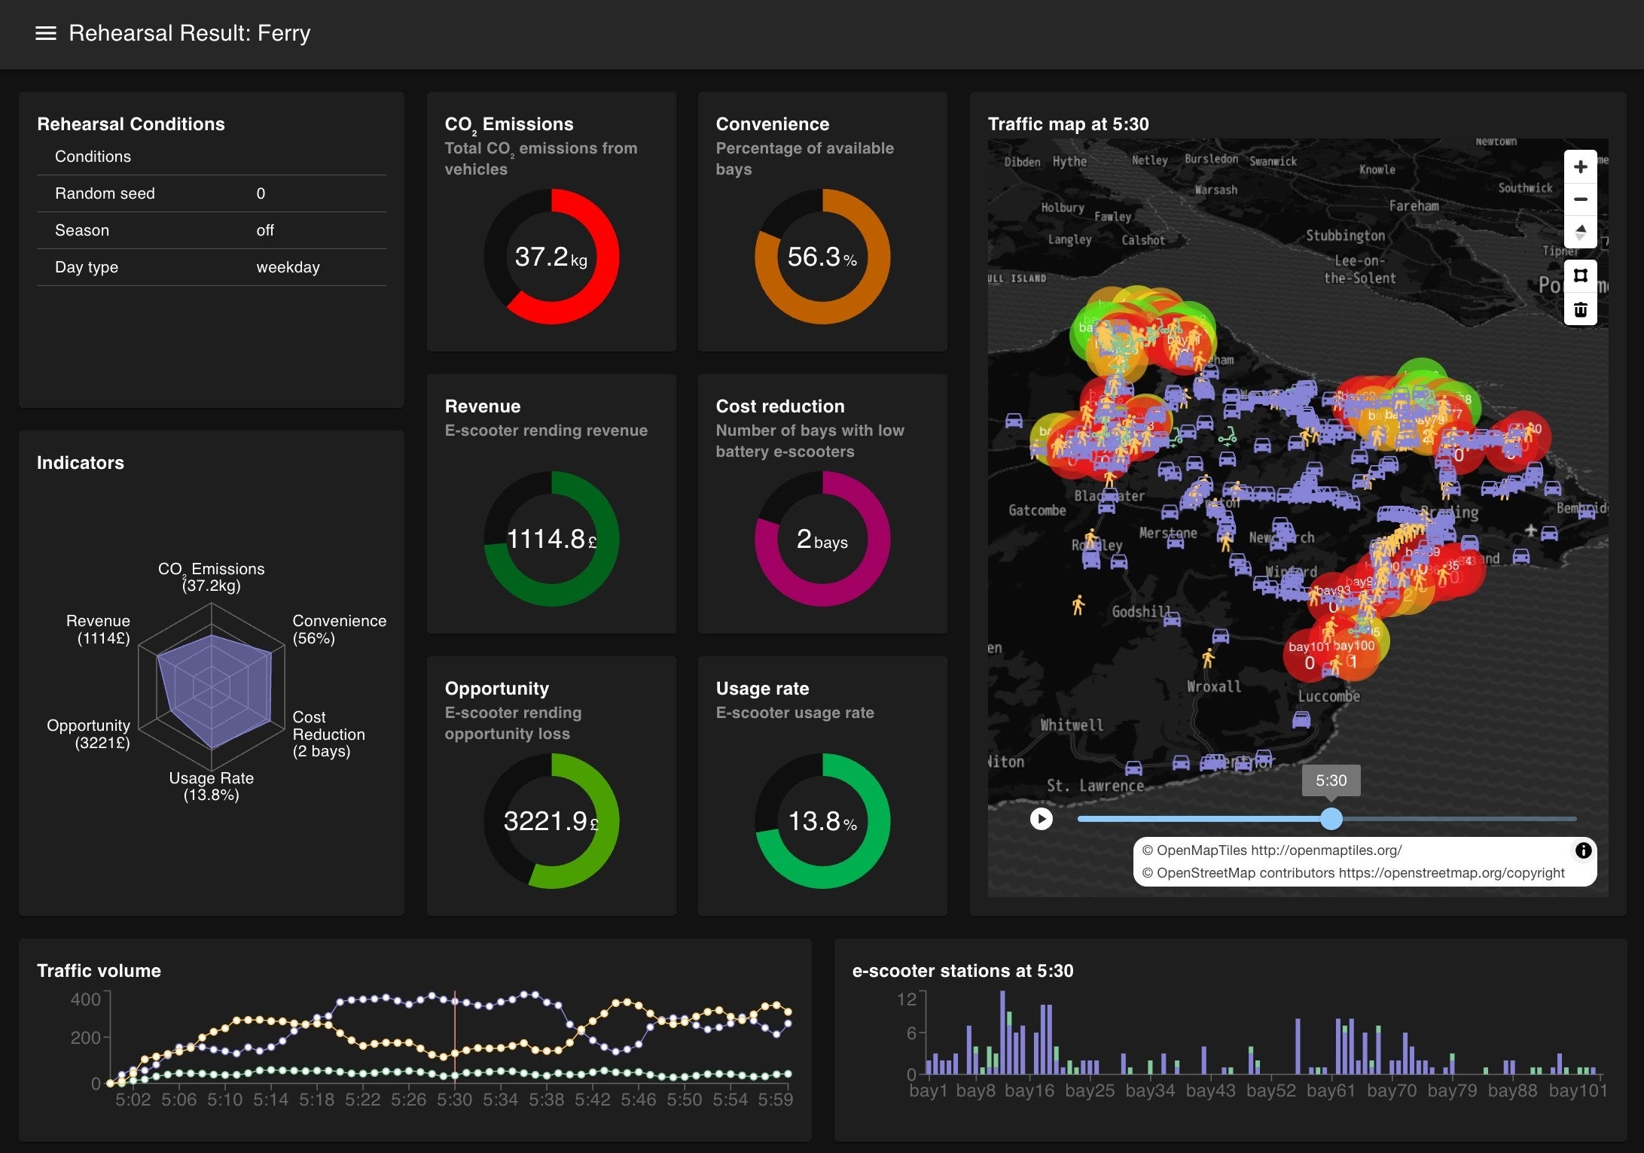1644x1153 pixels.
Task: Zoom in on the traffic map
Action: pyautogui.click(x=1580, y=167)
